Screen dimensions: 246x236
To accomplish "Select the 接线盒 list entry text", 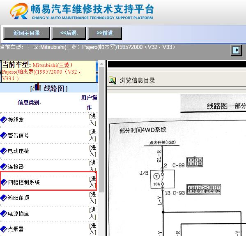I will [16, 120].
